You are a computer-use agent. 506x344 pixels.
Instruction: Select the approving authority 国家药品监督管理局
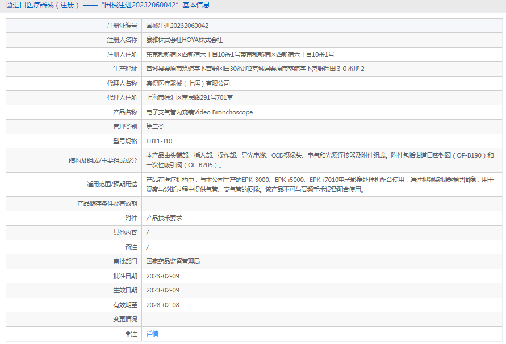point(173,262)
